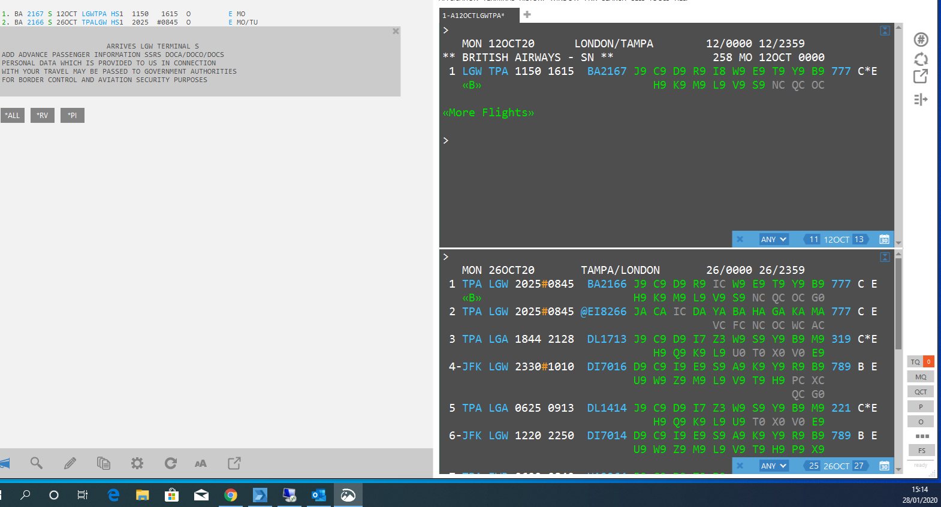The height and width of the screenshot is (507, 941).
Task: Click the export arrow icon in right sidebar
Action: tap(921, 77)
